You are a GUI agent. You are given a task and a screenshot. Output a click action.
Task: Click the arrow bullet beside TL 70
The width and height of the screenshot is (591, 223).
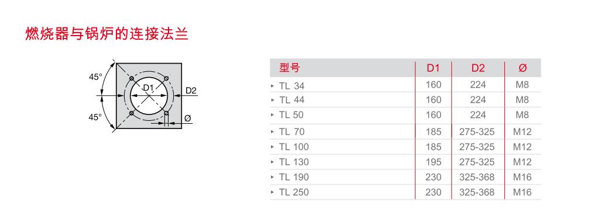(x=272, y=131)
